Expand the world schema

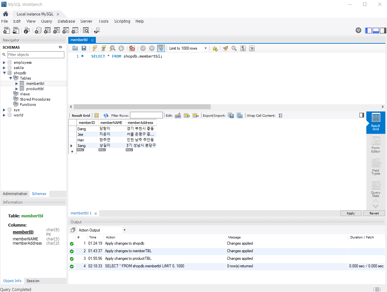(x=4, y=115)
